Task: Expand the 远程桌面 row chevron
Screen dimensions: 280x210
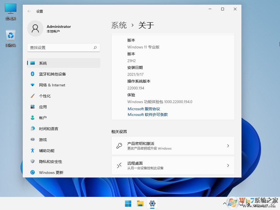Action: 228,165
